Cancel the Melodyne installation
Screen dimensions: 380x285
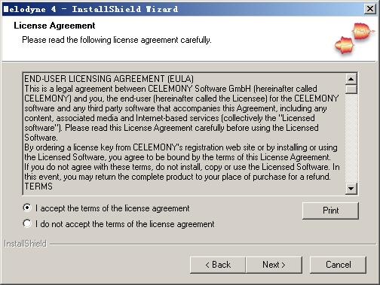click(x=338, y=265)
